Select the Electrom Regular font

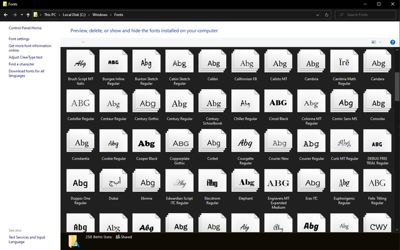click(212, 181)
